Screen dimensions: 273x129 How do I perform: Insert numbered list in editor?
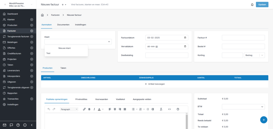[x=140, y=109]
